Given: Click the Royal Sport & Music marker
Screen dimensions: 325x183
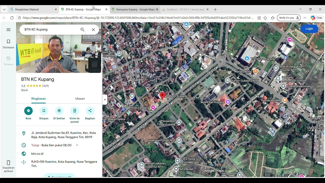Looking at the screenshot, I should pos(187,24).
